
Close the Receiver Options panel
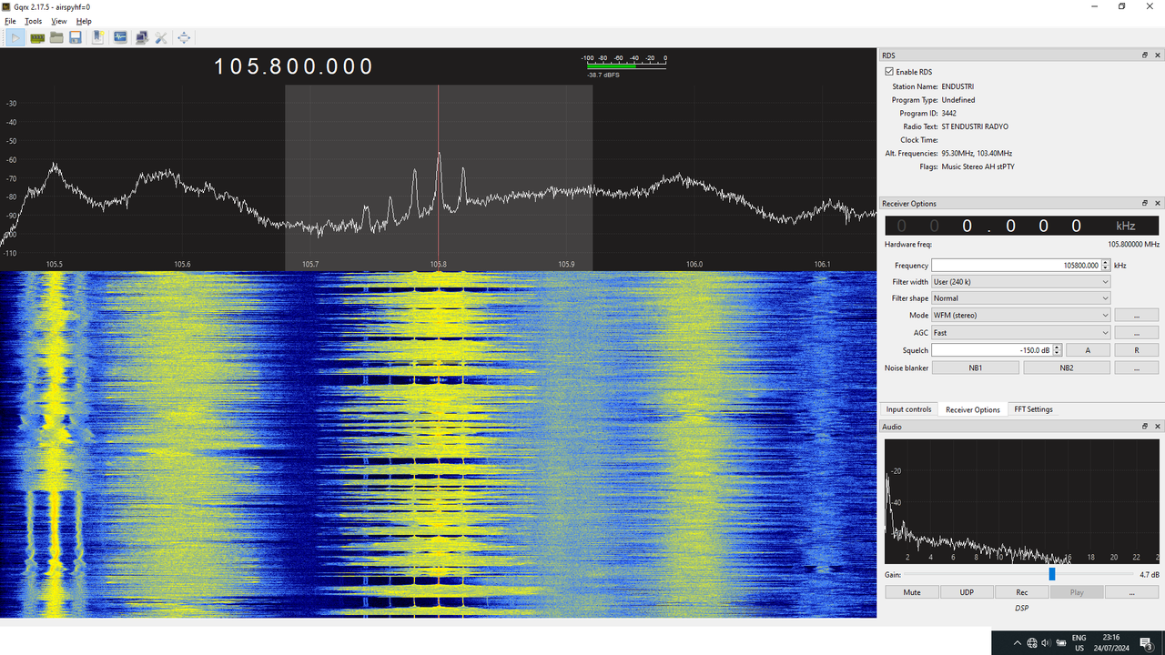click(x=1158, y=204)
